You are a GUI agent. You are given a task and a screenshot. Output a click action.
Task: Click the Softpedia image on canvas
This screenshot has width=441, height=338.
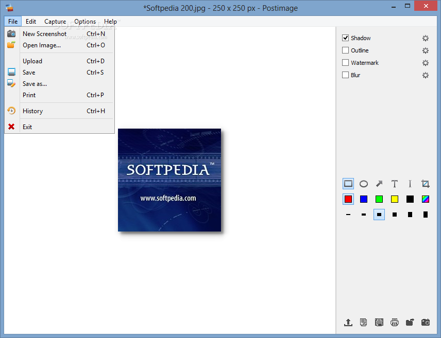click(169, 180)
